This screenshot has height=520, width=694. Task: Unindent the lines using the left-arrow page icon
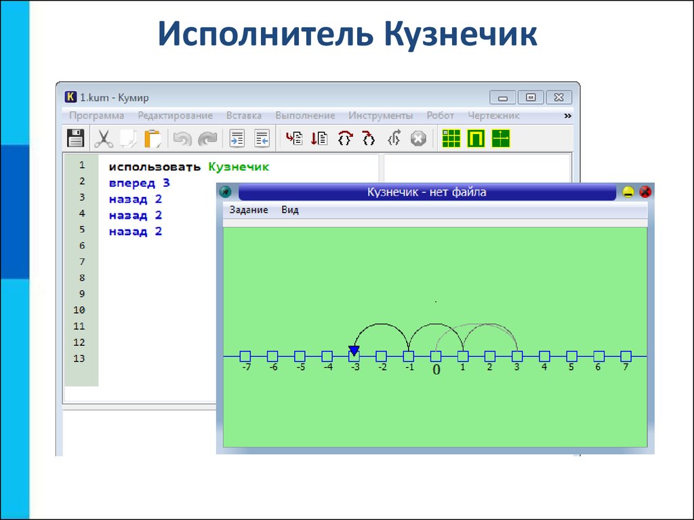pyautogui.click(x=262, y=138)
